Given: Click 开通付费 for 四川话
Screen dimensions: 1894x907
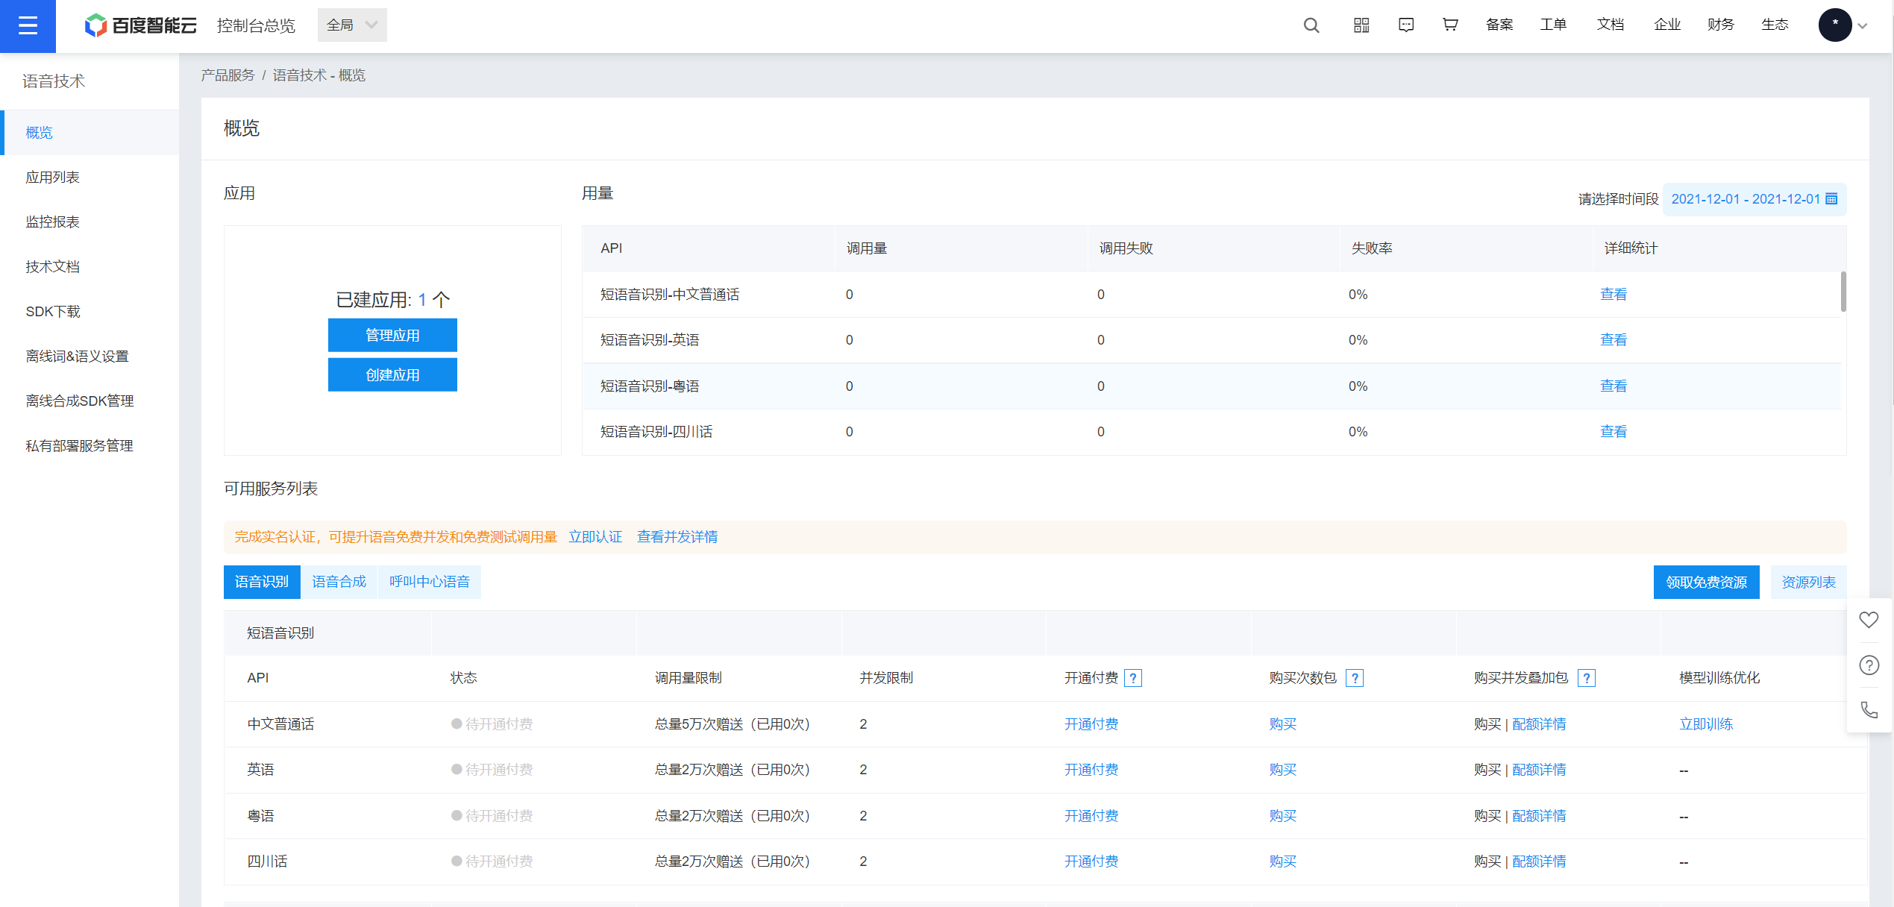Looking at the screenshot, I should (x=1091, y=862).
